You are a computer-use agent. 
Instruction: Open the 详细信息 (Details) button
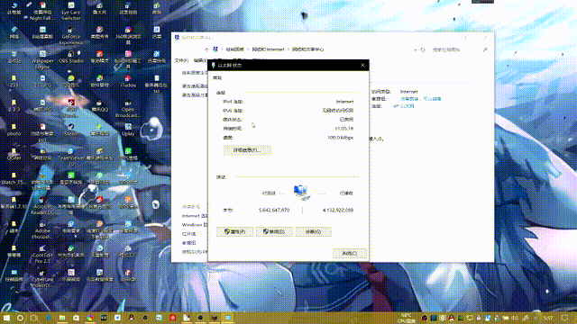pyautogui.click(x=247, y=150)
